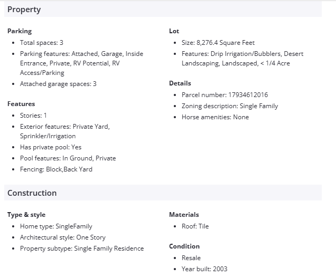336x277 pixels.
Task: Click Pool features: In Ground, Private
Action: (x=67, y=158)
